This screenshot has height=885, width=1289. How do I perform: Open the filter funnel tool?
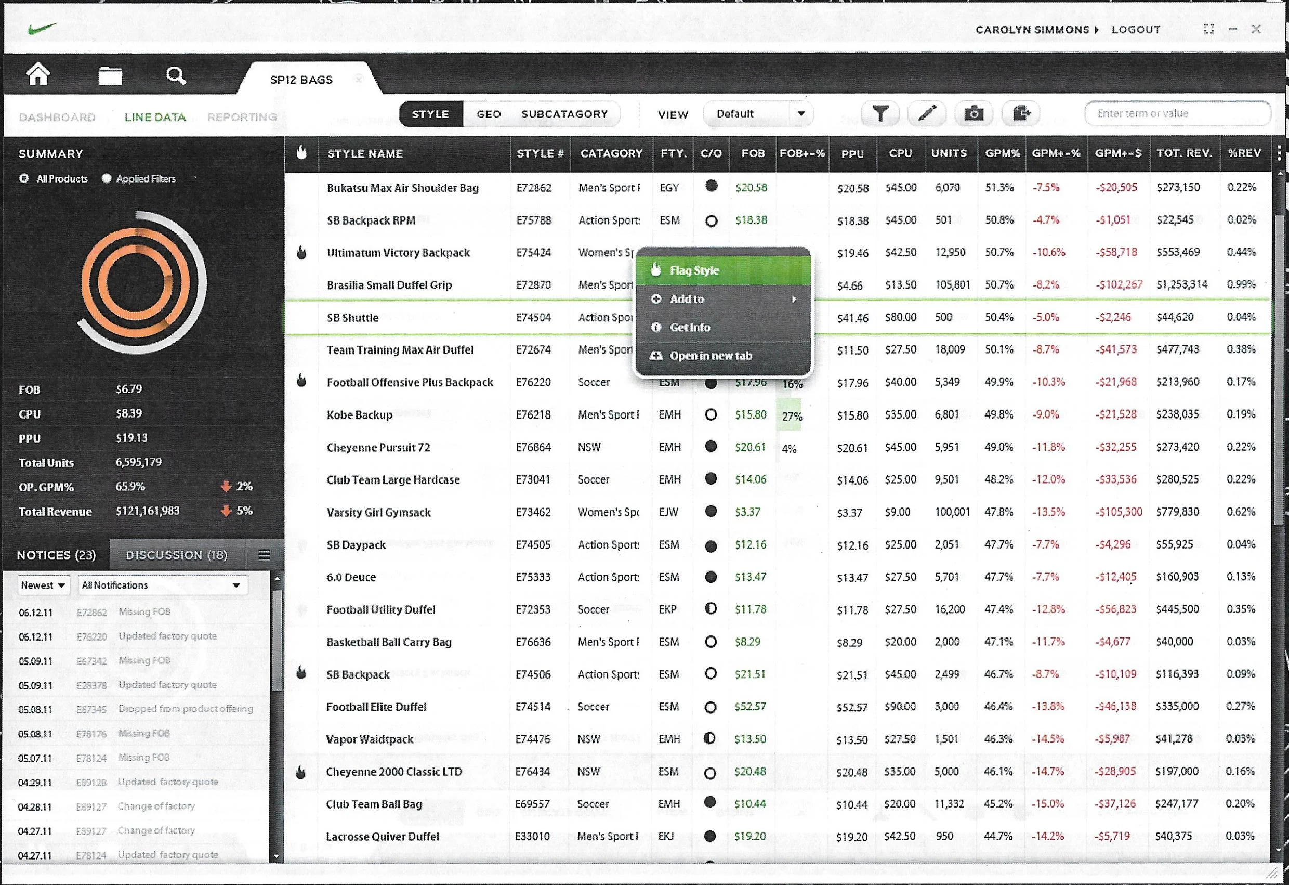(x=880, y=113)
